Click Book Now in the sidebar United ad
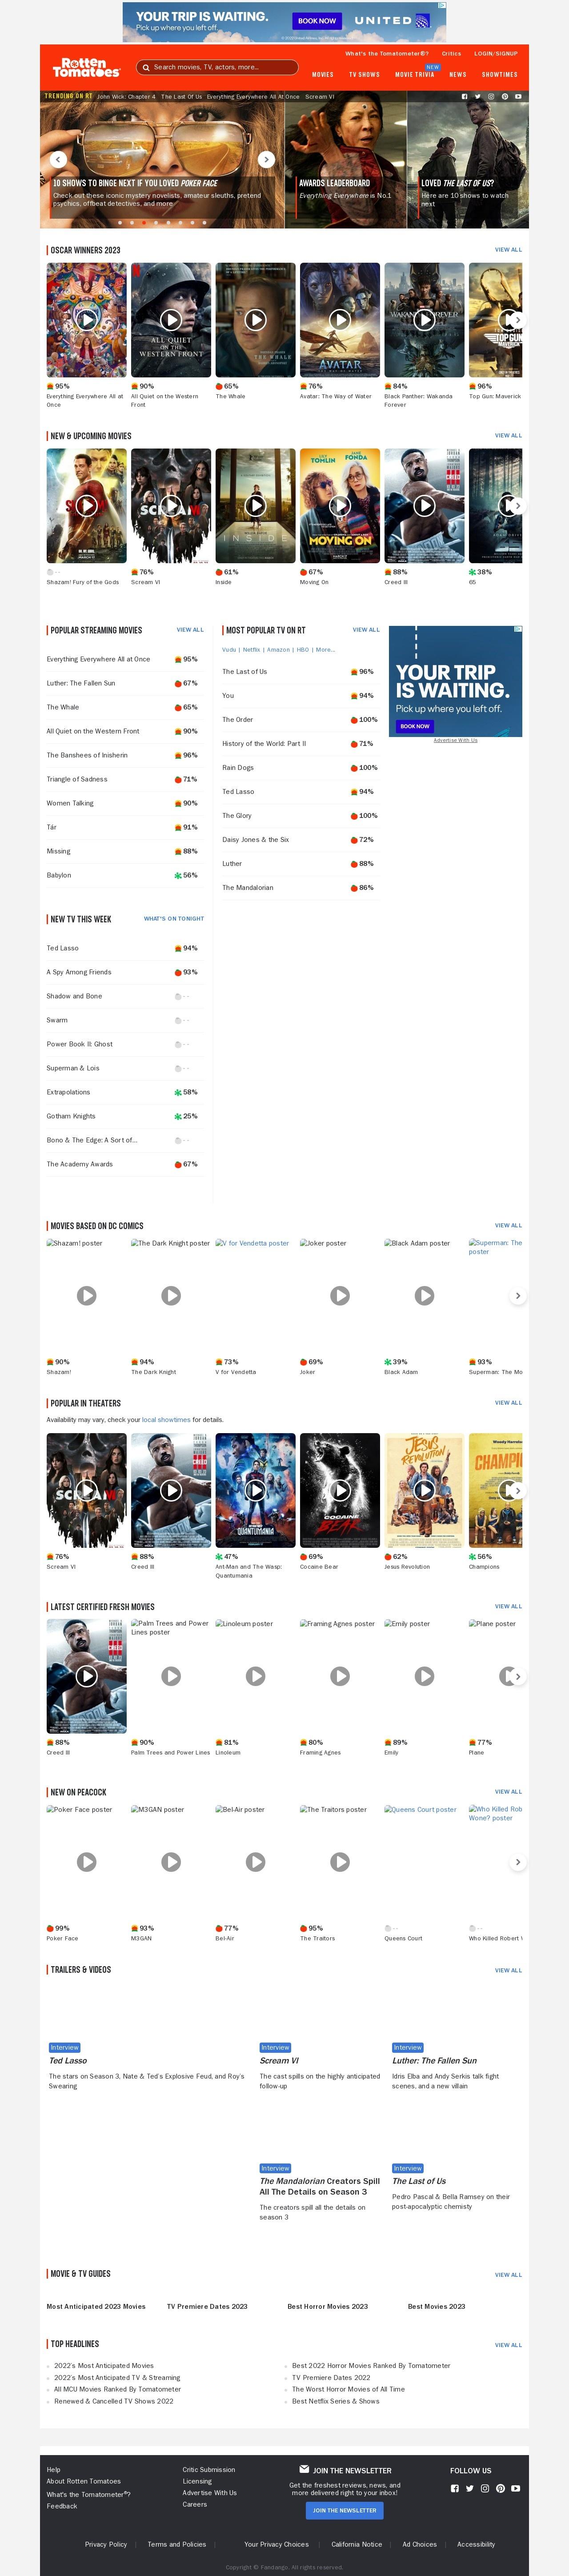 [415, 726]
